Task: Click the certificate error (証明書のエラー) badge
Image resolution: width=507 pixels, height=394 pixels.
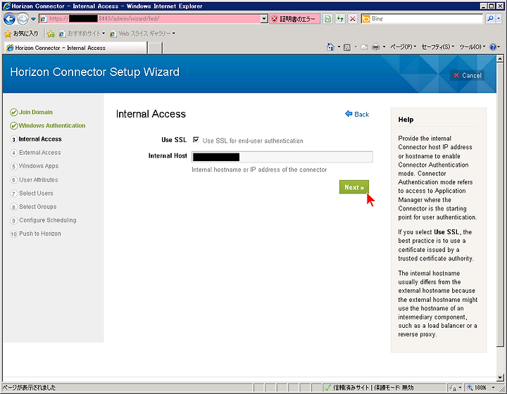Action: coord(294,19)
